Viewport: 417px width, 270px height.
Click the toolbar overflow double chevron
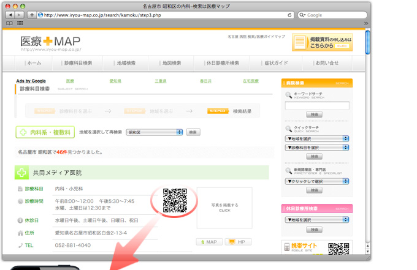[x=366, y=23]
